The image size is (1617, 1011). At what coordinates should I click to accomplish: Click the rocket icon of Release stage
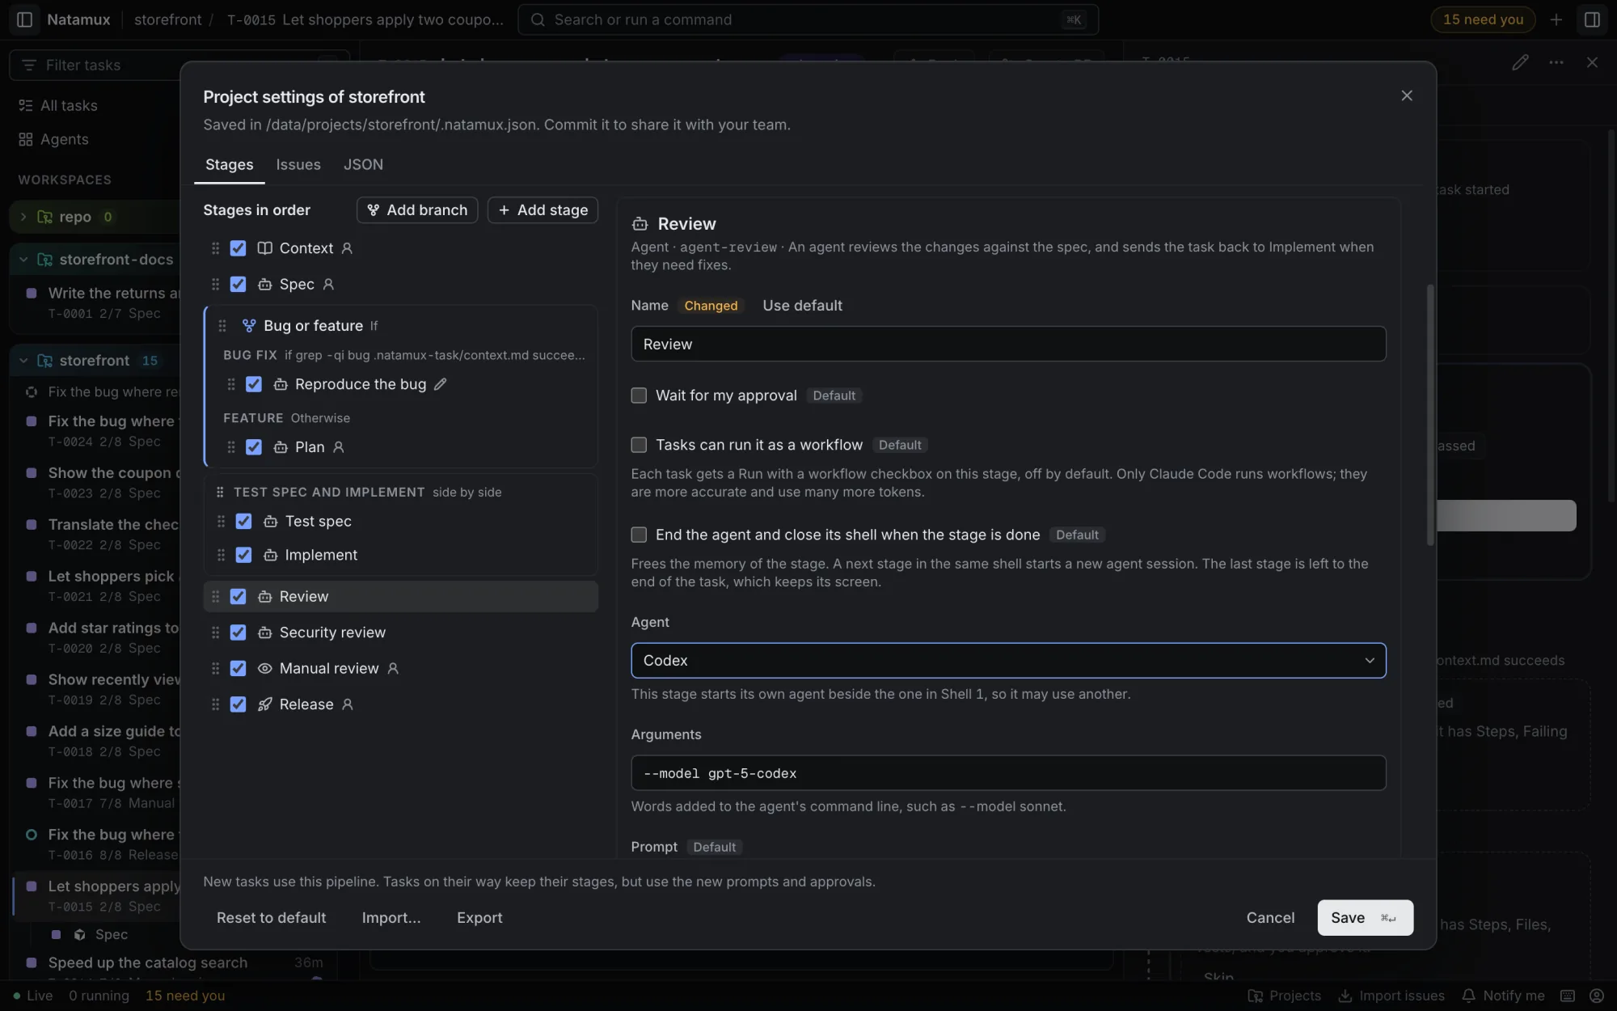pos(264,704)
